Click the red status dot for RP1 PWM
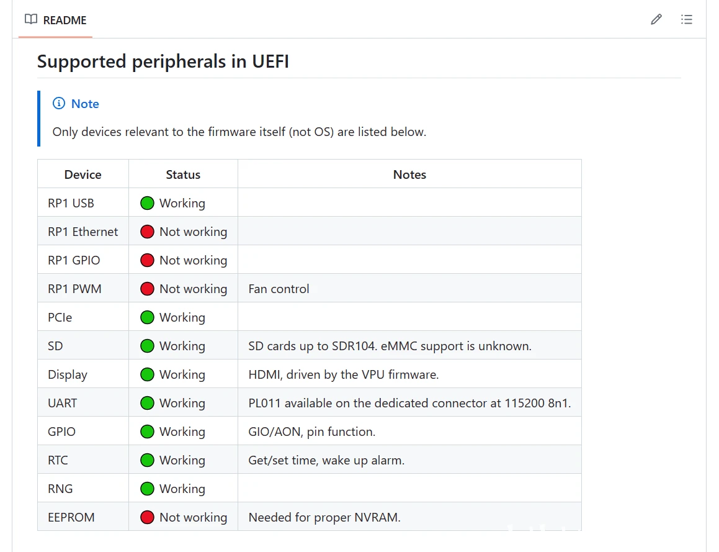The image size is (719, 552). coord(147,289)
